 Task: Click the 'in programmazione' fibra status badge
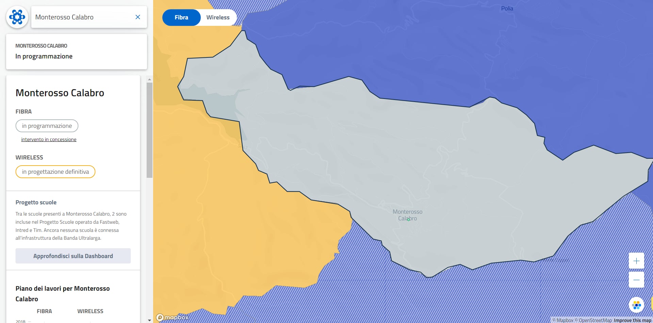tap(47, 126)
